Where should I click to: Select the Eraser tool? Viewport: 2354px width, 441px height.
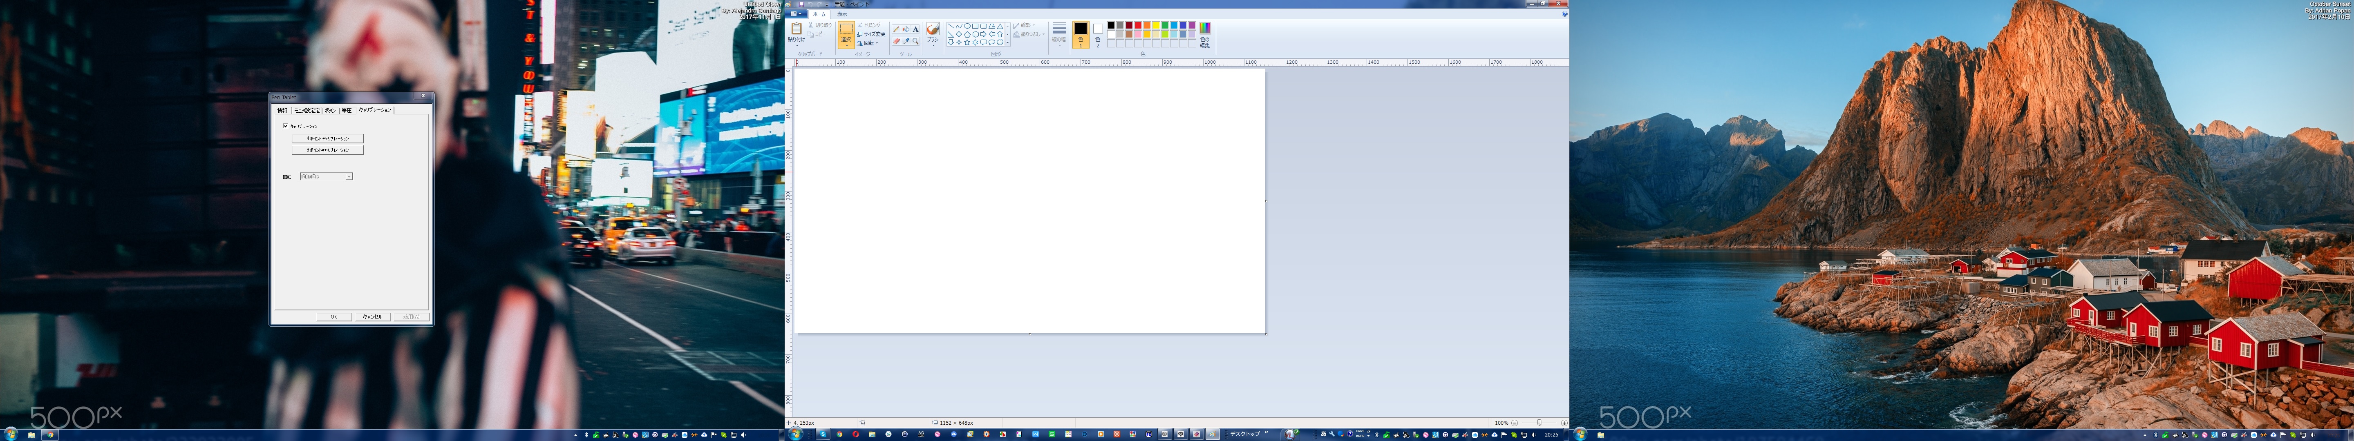click(897, 41)
